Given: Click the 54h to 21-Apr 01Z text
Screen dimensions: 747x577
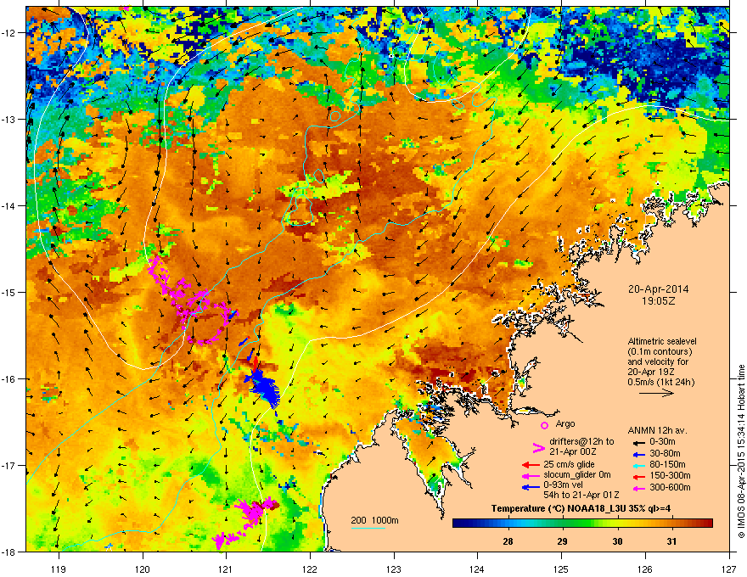Looking at the screenshot, I should click(x=581, y=495).
